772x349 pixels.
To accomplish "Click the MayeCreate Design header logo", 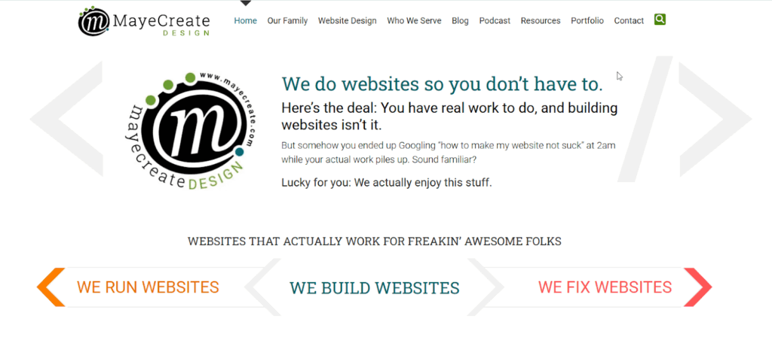I will pos(144,21).
